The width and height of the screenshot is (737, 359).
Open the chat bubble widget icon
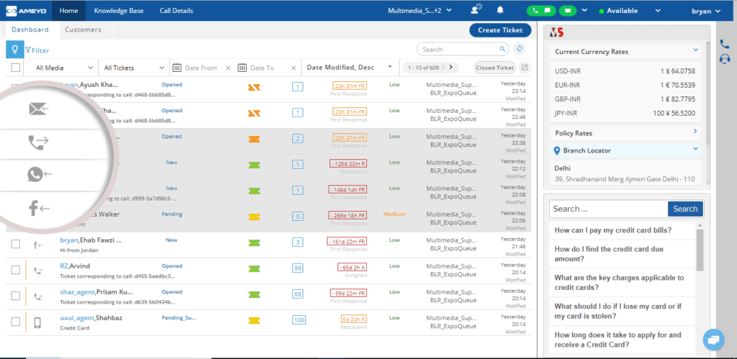tap(713, 340)
